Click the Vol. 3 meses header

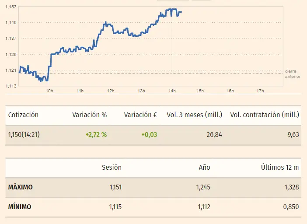point(195,115)
